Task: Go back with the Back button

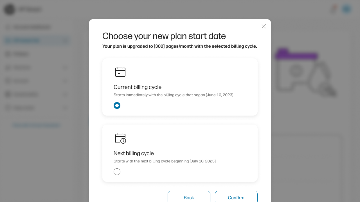Action: (189, 197)
